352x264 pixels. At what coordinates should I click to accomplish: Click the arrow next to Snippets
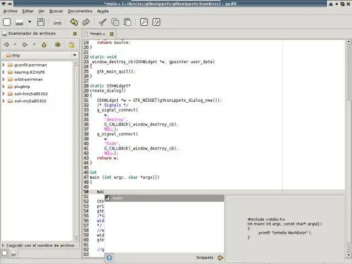(x=220, y=258)
